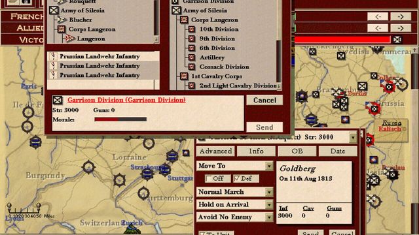
Task: Click the Stuttgart city label on map
Action: point(180,178)
